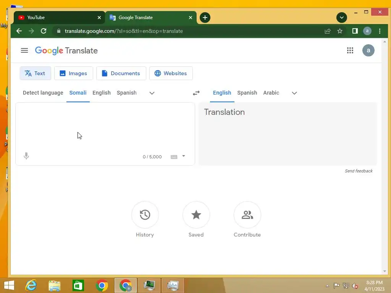Open the Google apps grid
The image size is (391, 293).
[350, 51]
